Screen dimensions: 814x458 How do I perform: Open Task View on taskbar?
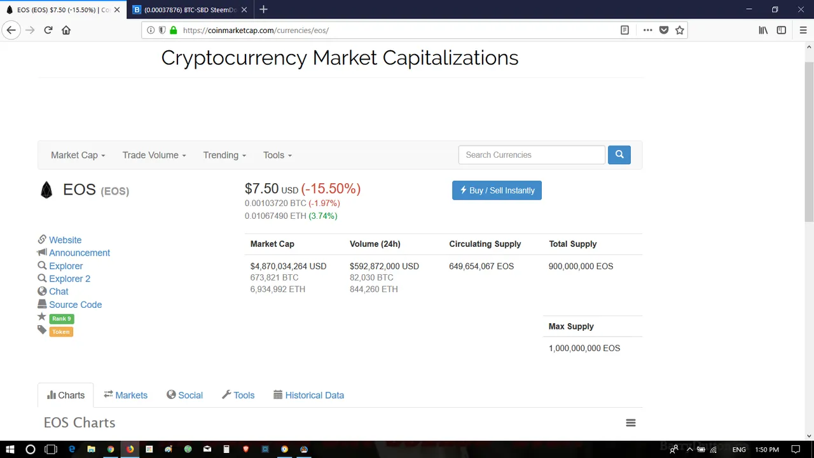(51, 449)
